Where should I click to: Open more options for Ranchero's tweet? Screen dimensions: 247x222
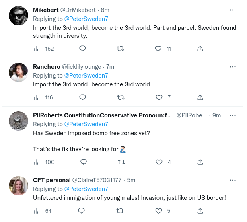(233, 66)
